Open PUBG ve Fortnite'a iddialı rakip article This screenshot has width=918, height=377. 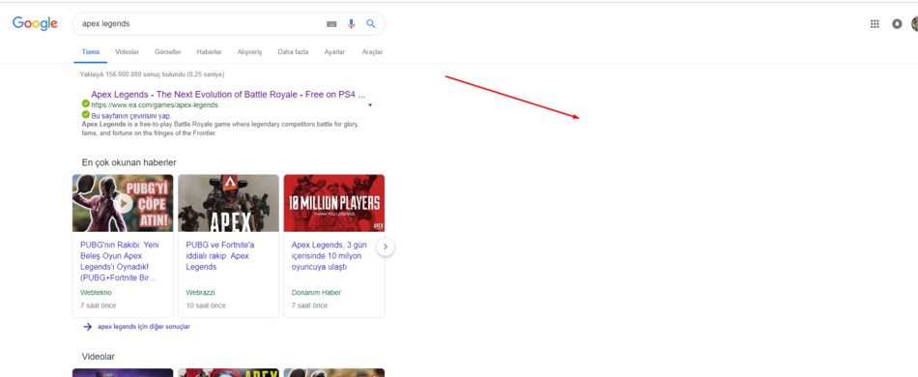click(220, 256)
